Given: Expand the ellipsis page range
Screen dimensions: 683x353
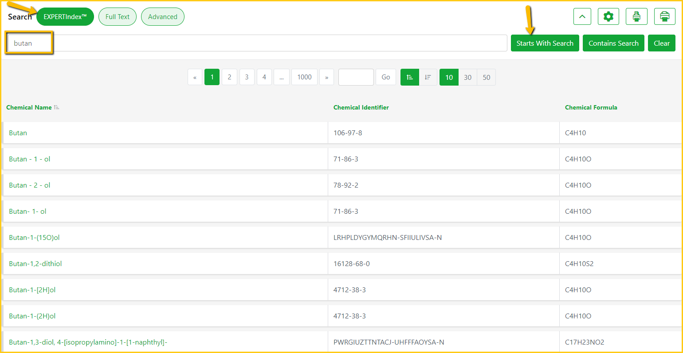Looking at the screenshot, I should [x=281, y=77].
